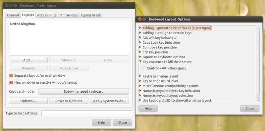Select United Kingdom layout in list
This screenshot has height=131, width=265.
click(x=23, y=24)
